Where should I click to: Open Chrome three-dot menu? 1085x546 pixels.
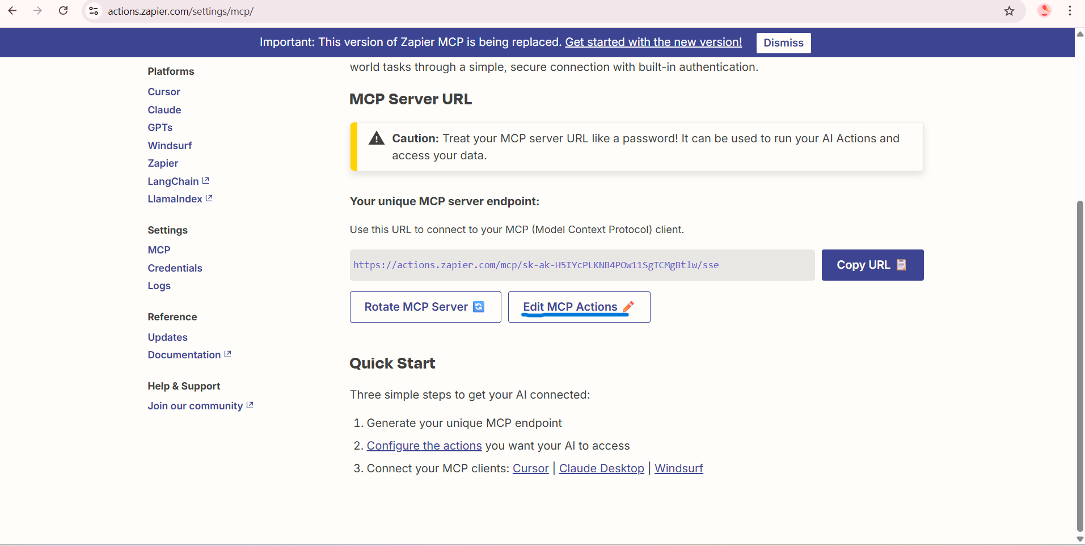coord(1070,11)
